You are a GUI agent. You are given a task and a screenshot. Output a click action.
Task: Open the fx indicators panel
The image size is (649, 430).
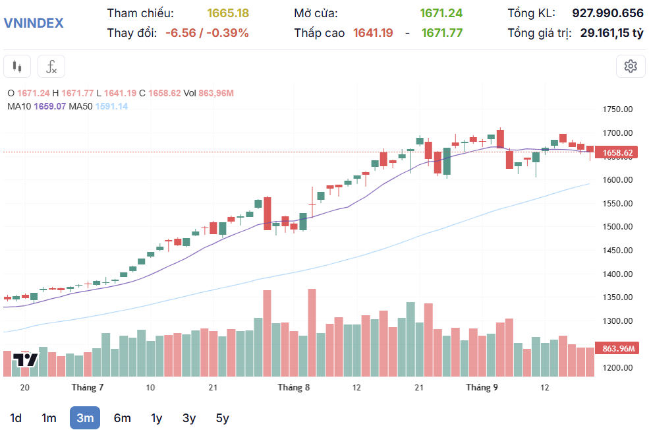(x=51, y=66)
